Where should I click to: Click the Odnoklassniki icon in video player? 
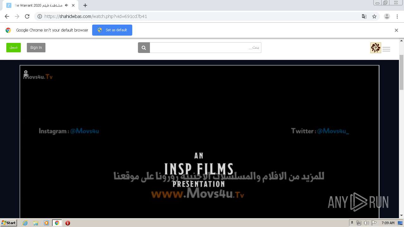pos(26,73)
